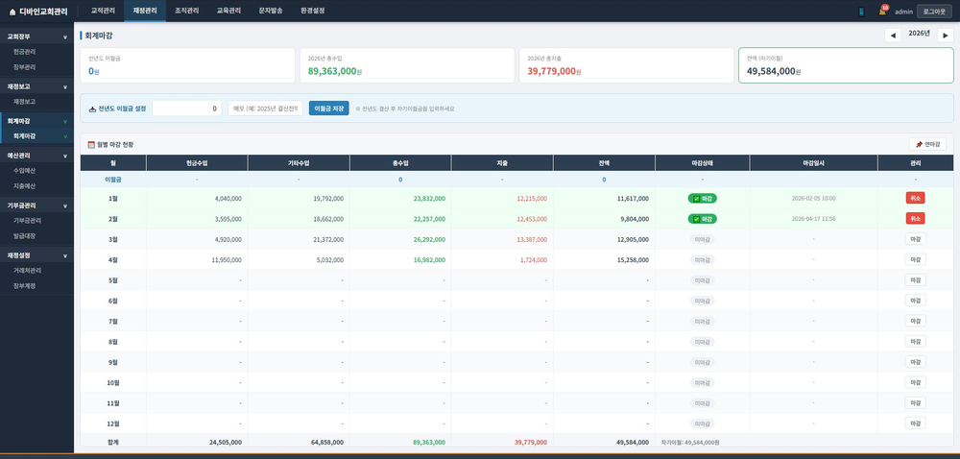Viewport: 960px width, 459px height.
Task: Close the 3월 row with 마감 button
Action: click(915, 239)
